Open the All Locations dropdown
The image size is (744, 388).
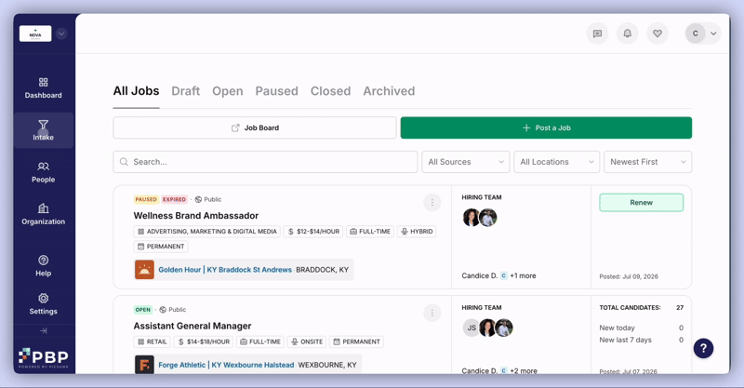pos(556,162)
